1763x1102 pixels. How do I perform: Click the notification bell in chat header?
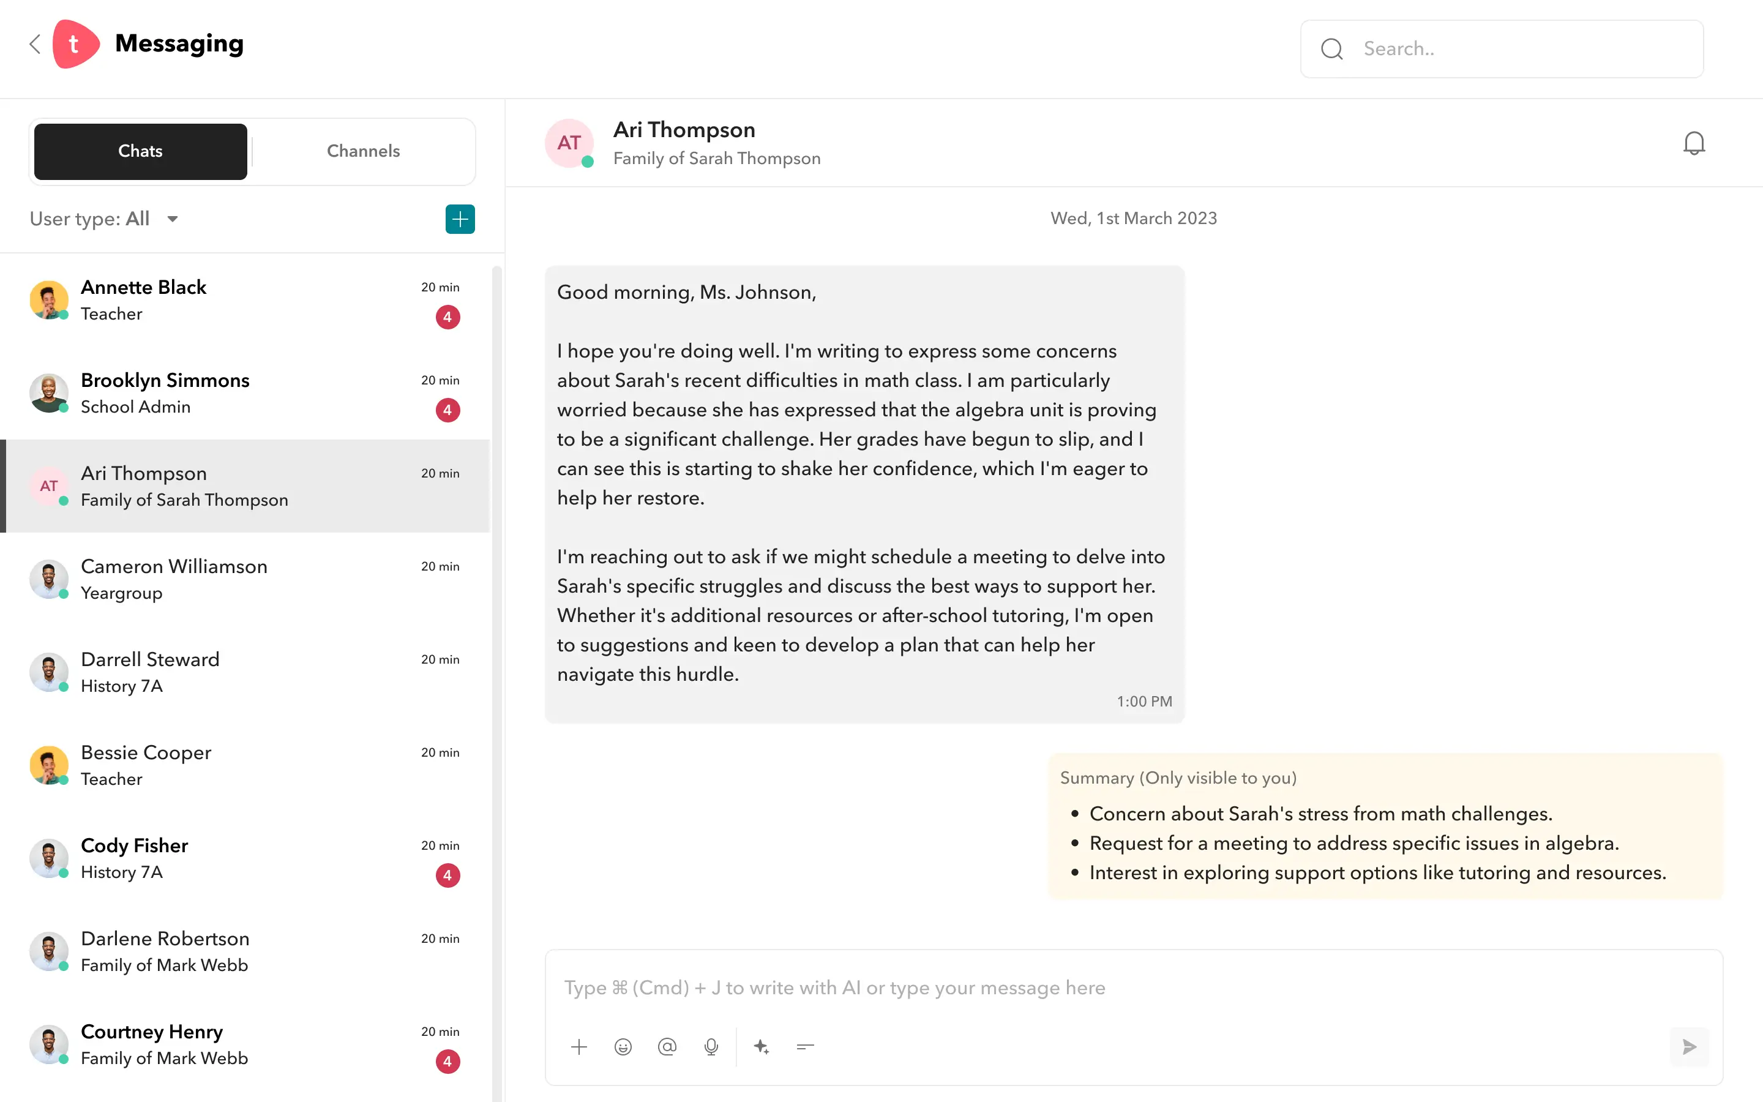[x=1694, y=144]
